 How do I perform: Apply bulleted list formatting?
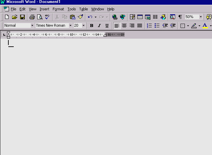(157, 26)
